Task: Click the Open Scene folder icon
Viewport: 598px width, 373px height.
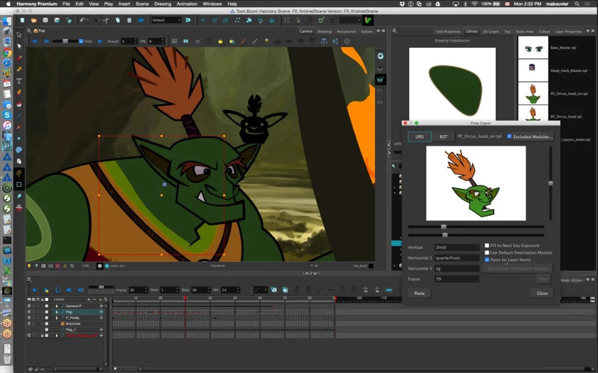Action: [x=34, y=20]
